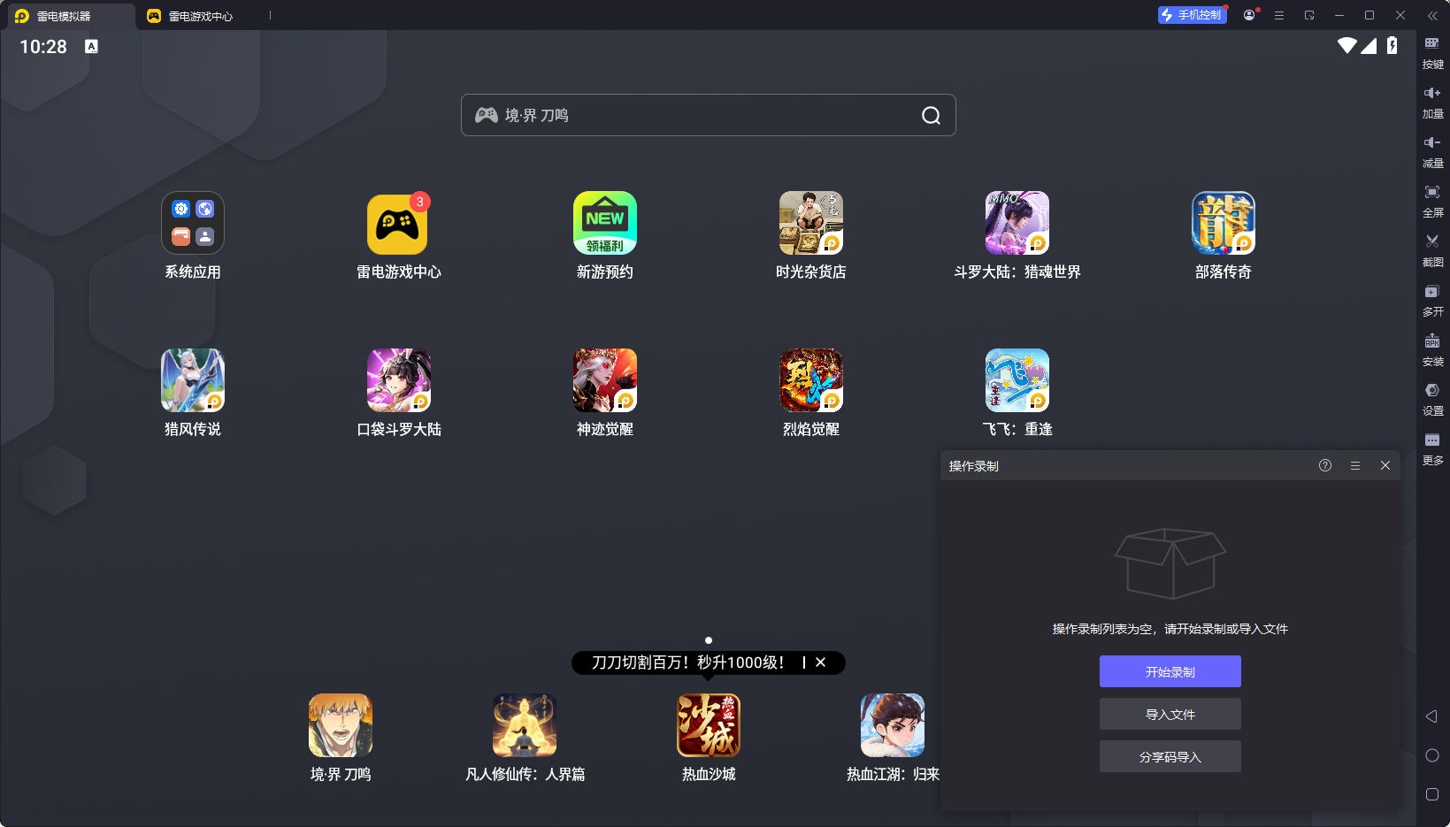The image size is (1450, 827).
Task: Collapse the right sidebar with double-arrow icon
Action: 1432,16
